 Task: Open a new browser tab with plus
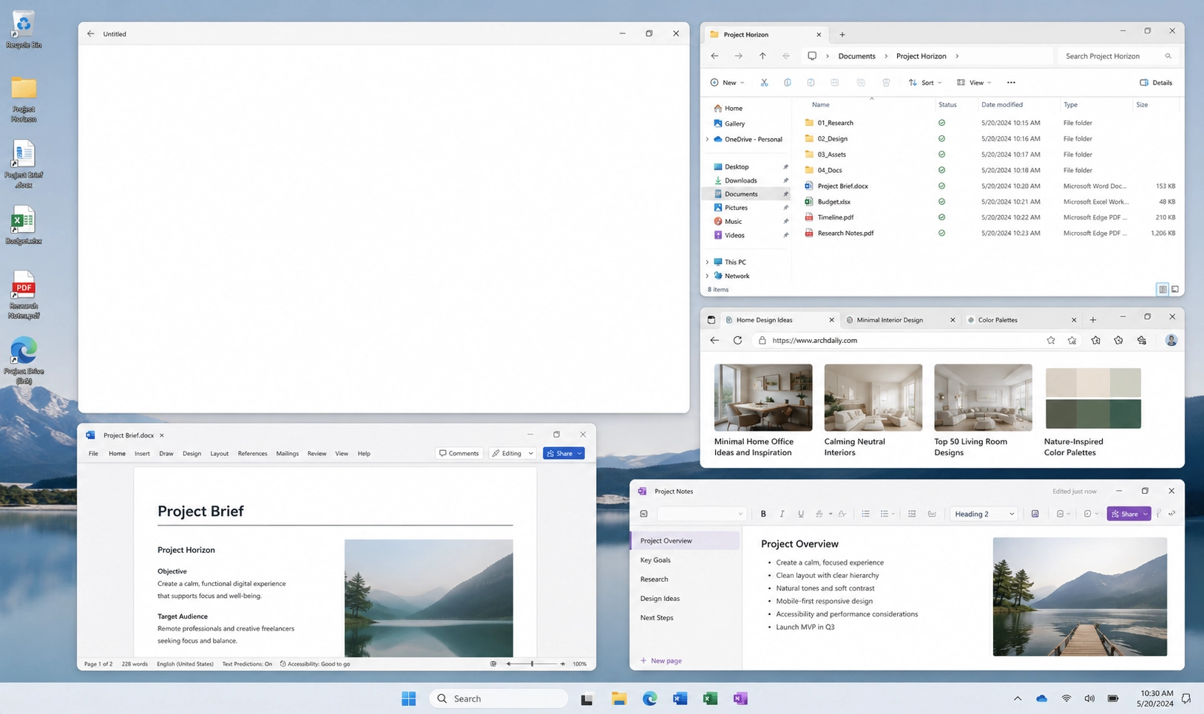(1093, 320)
